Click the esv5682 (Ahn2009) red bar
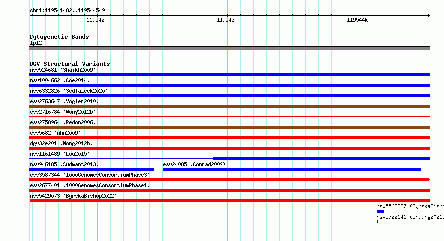 [x=229, y=138]
